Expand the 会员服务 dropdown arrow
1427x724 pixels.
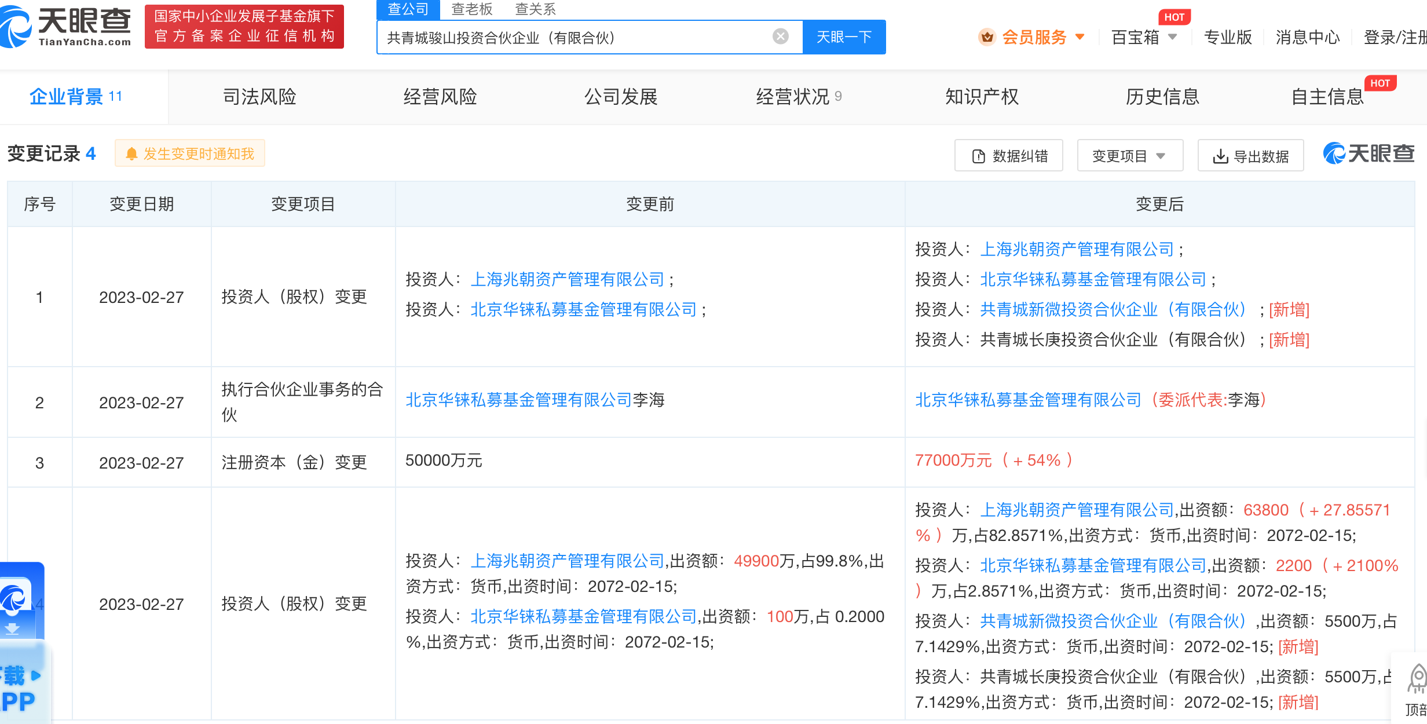[x=1080, y=38]
